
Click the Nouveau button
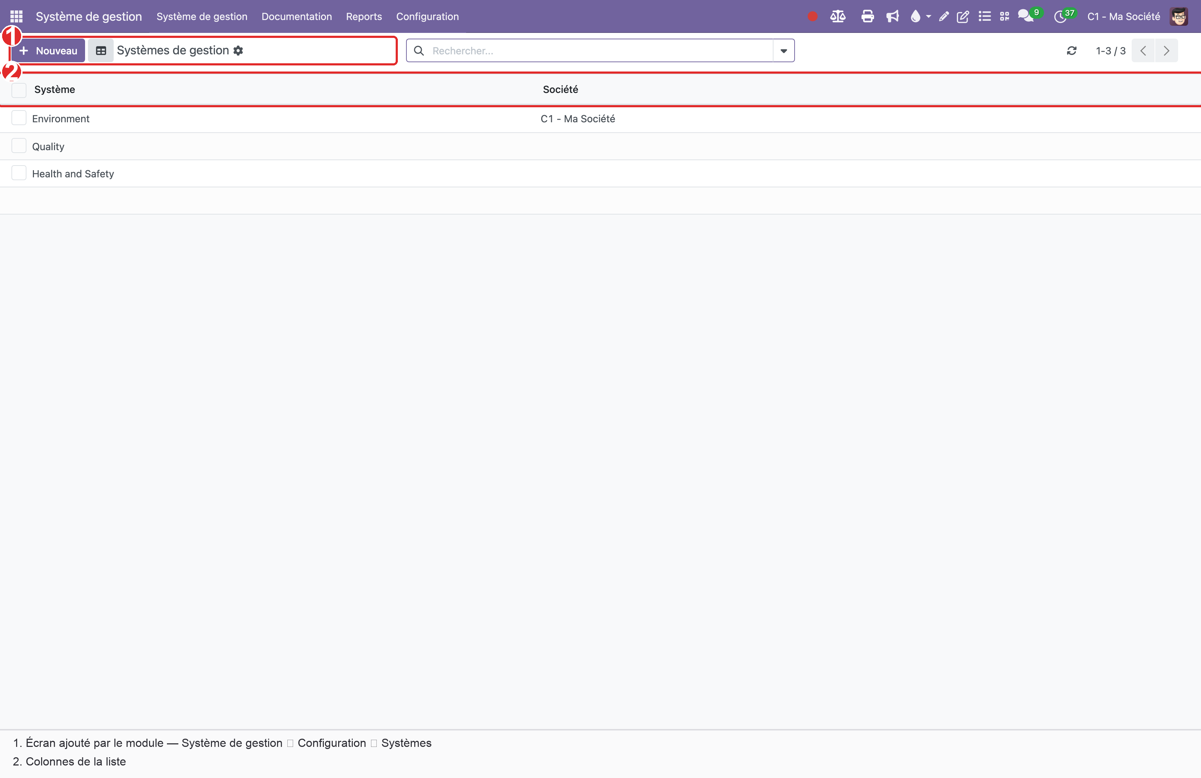pyautogui.click(x=48, y=50)
